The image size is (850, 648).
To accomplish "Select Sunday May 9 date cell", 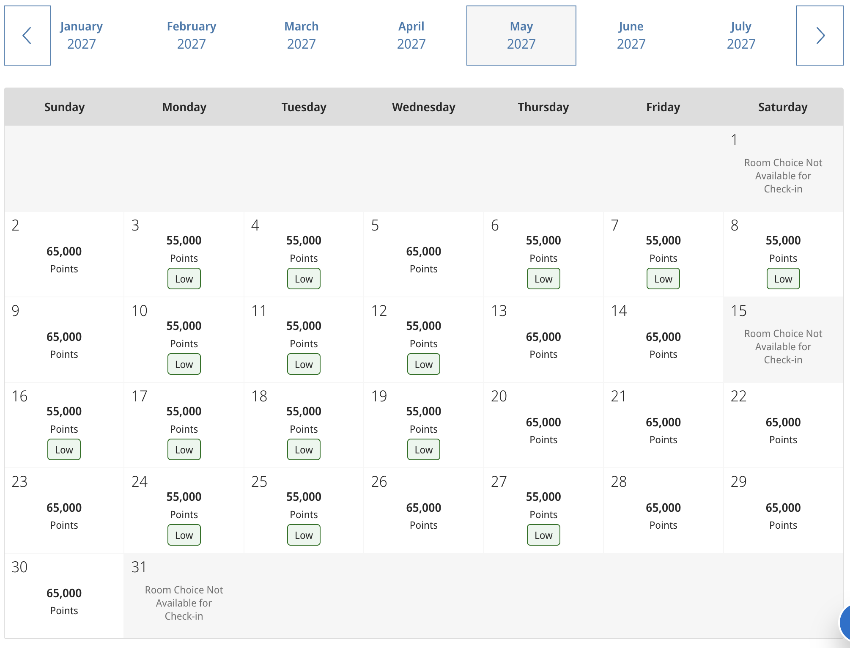I will click(64, 340).
